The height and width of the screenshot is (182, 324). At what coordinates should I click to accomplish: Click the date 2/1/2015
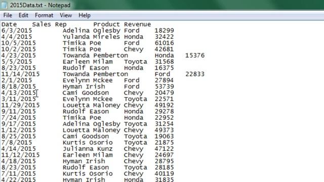[x=17, y=80]
